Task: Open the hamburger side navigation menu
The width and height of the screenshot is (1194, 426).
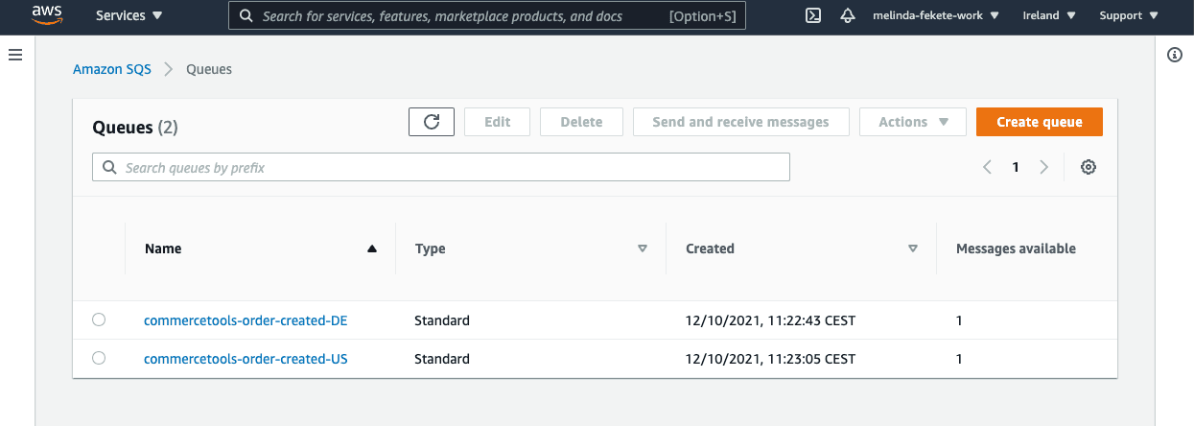Action: [15, 56]
